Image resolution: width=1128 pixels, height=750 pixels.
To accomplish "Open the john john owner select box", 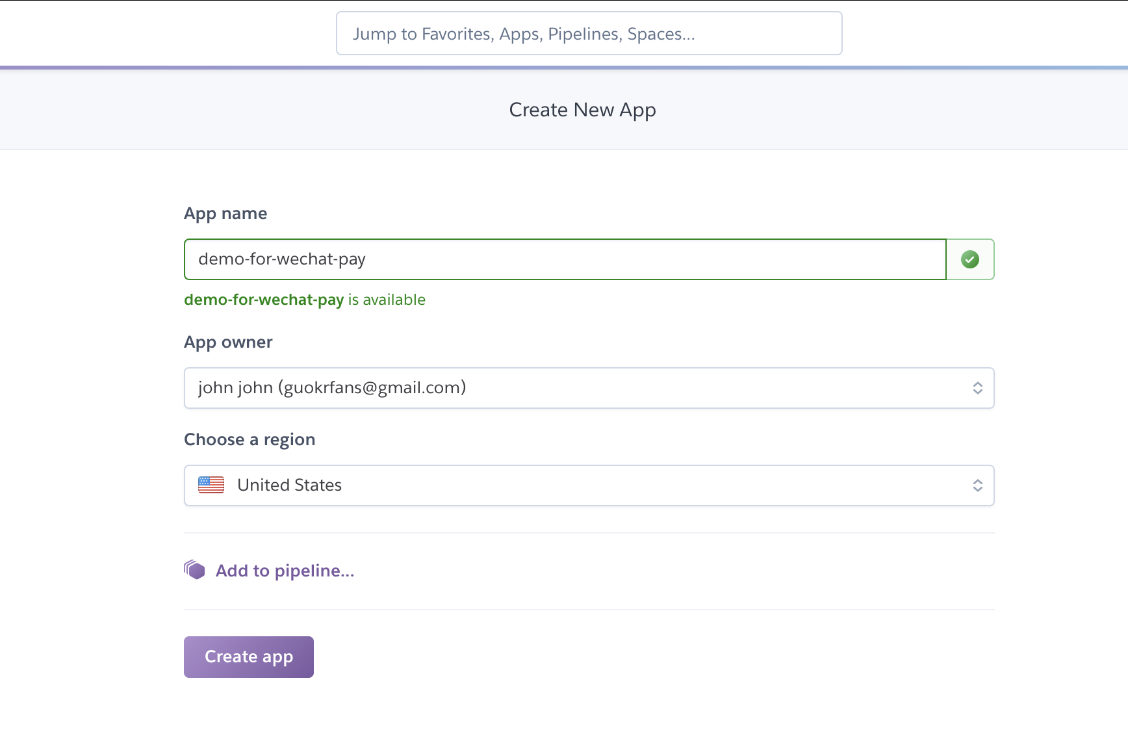I will coord(588,388).
